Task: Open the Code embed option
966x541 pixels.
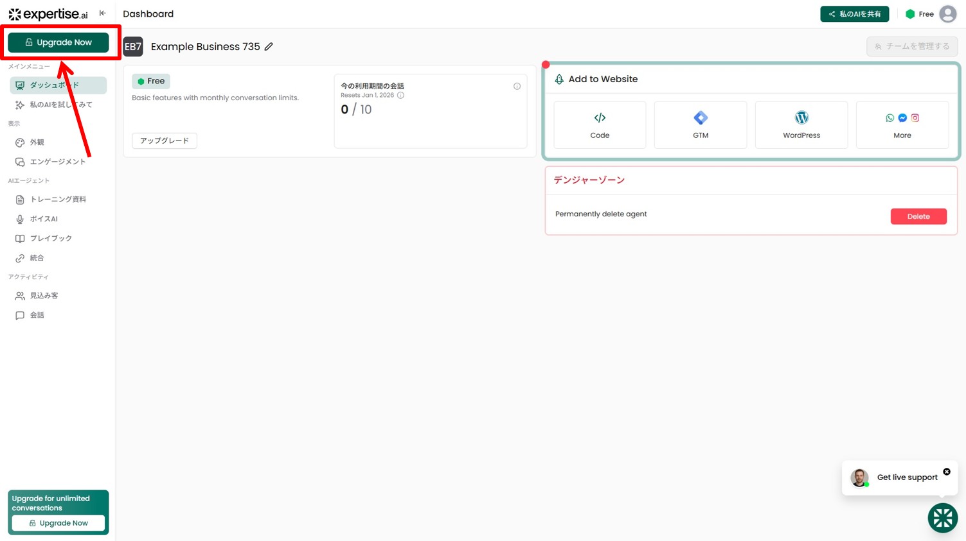Action: [599, 125]
